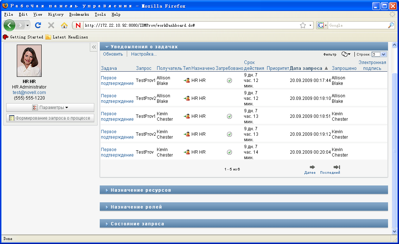Expand the Состояние запроса section
The height and width of the screenshot is (244, 399).
[x=107, y=224]
